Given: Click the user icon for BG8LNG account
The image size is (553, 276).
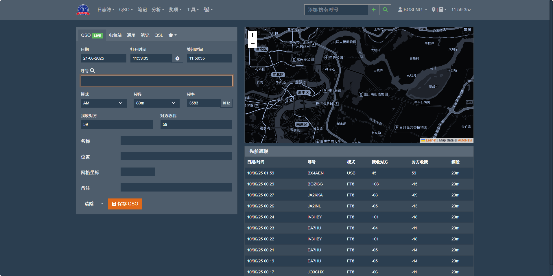Looking at the screenshot, I should [400, 10].
